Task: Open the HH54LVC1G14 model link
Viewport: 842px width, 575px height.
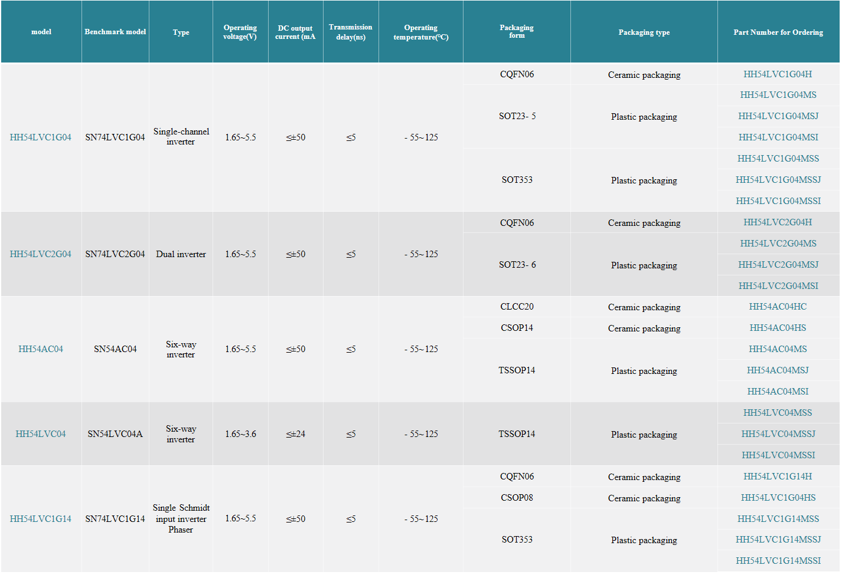Action: coord(40,519)
